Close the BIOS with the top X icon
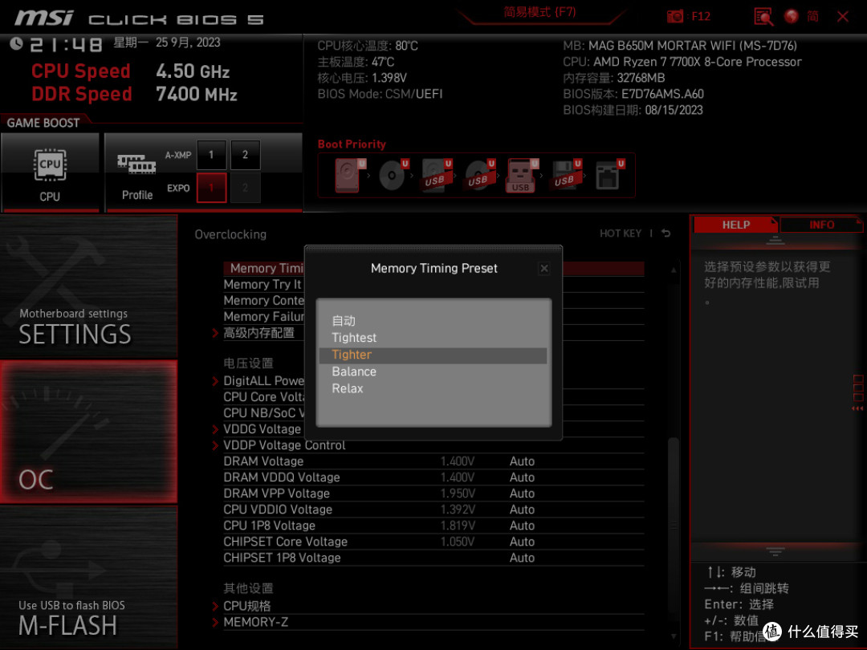The height and width of the screenshot is (650, 867). click(x=843, y=17)
